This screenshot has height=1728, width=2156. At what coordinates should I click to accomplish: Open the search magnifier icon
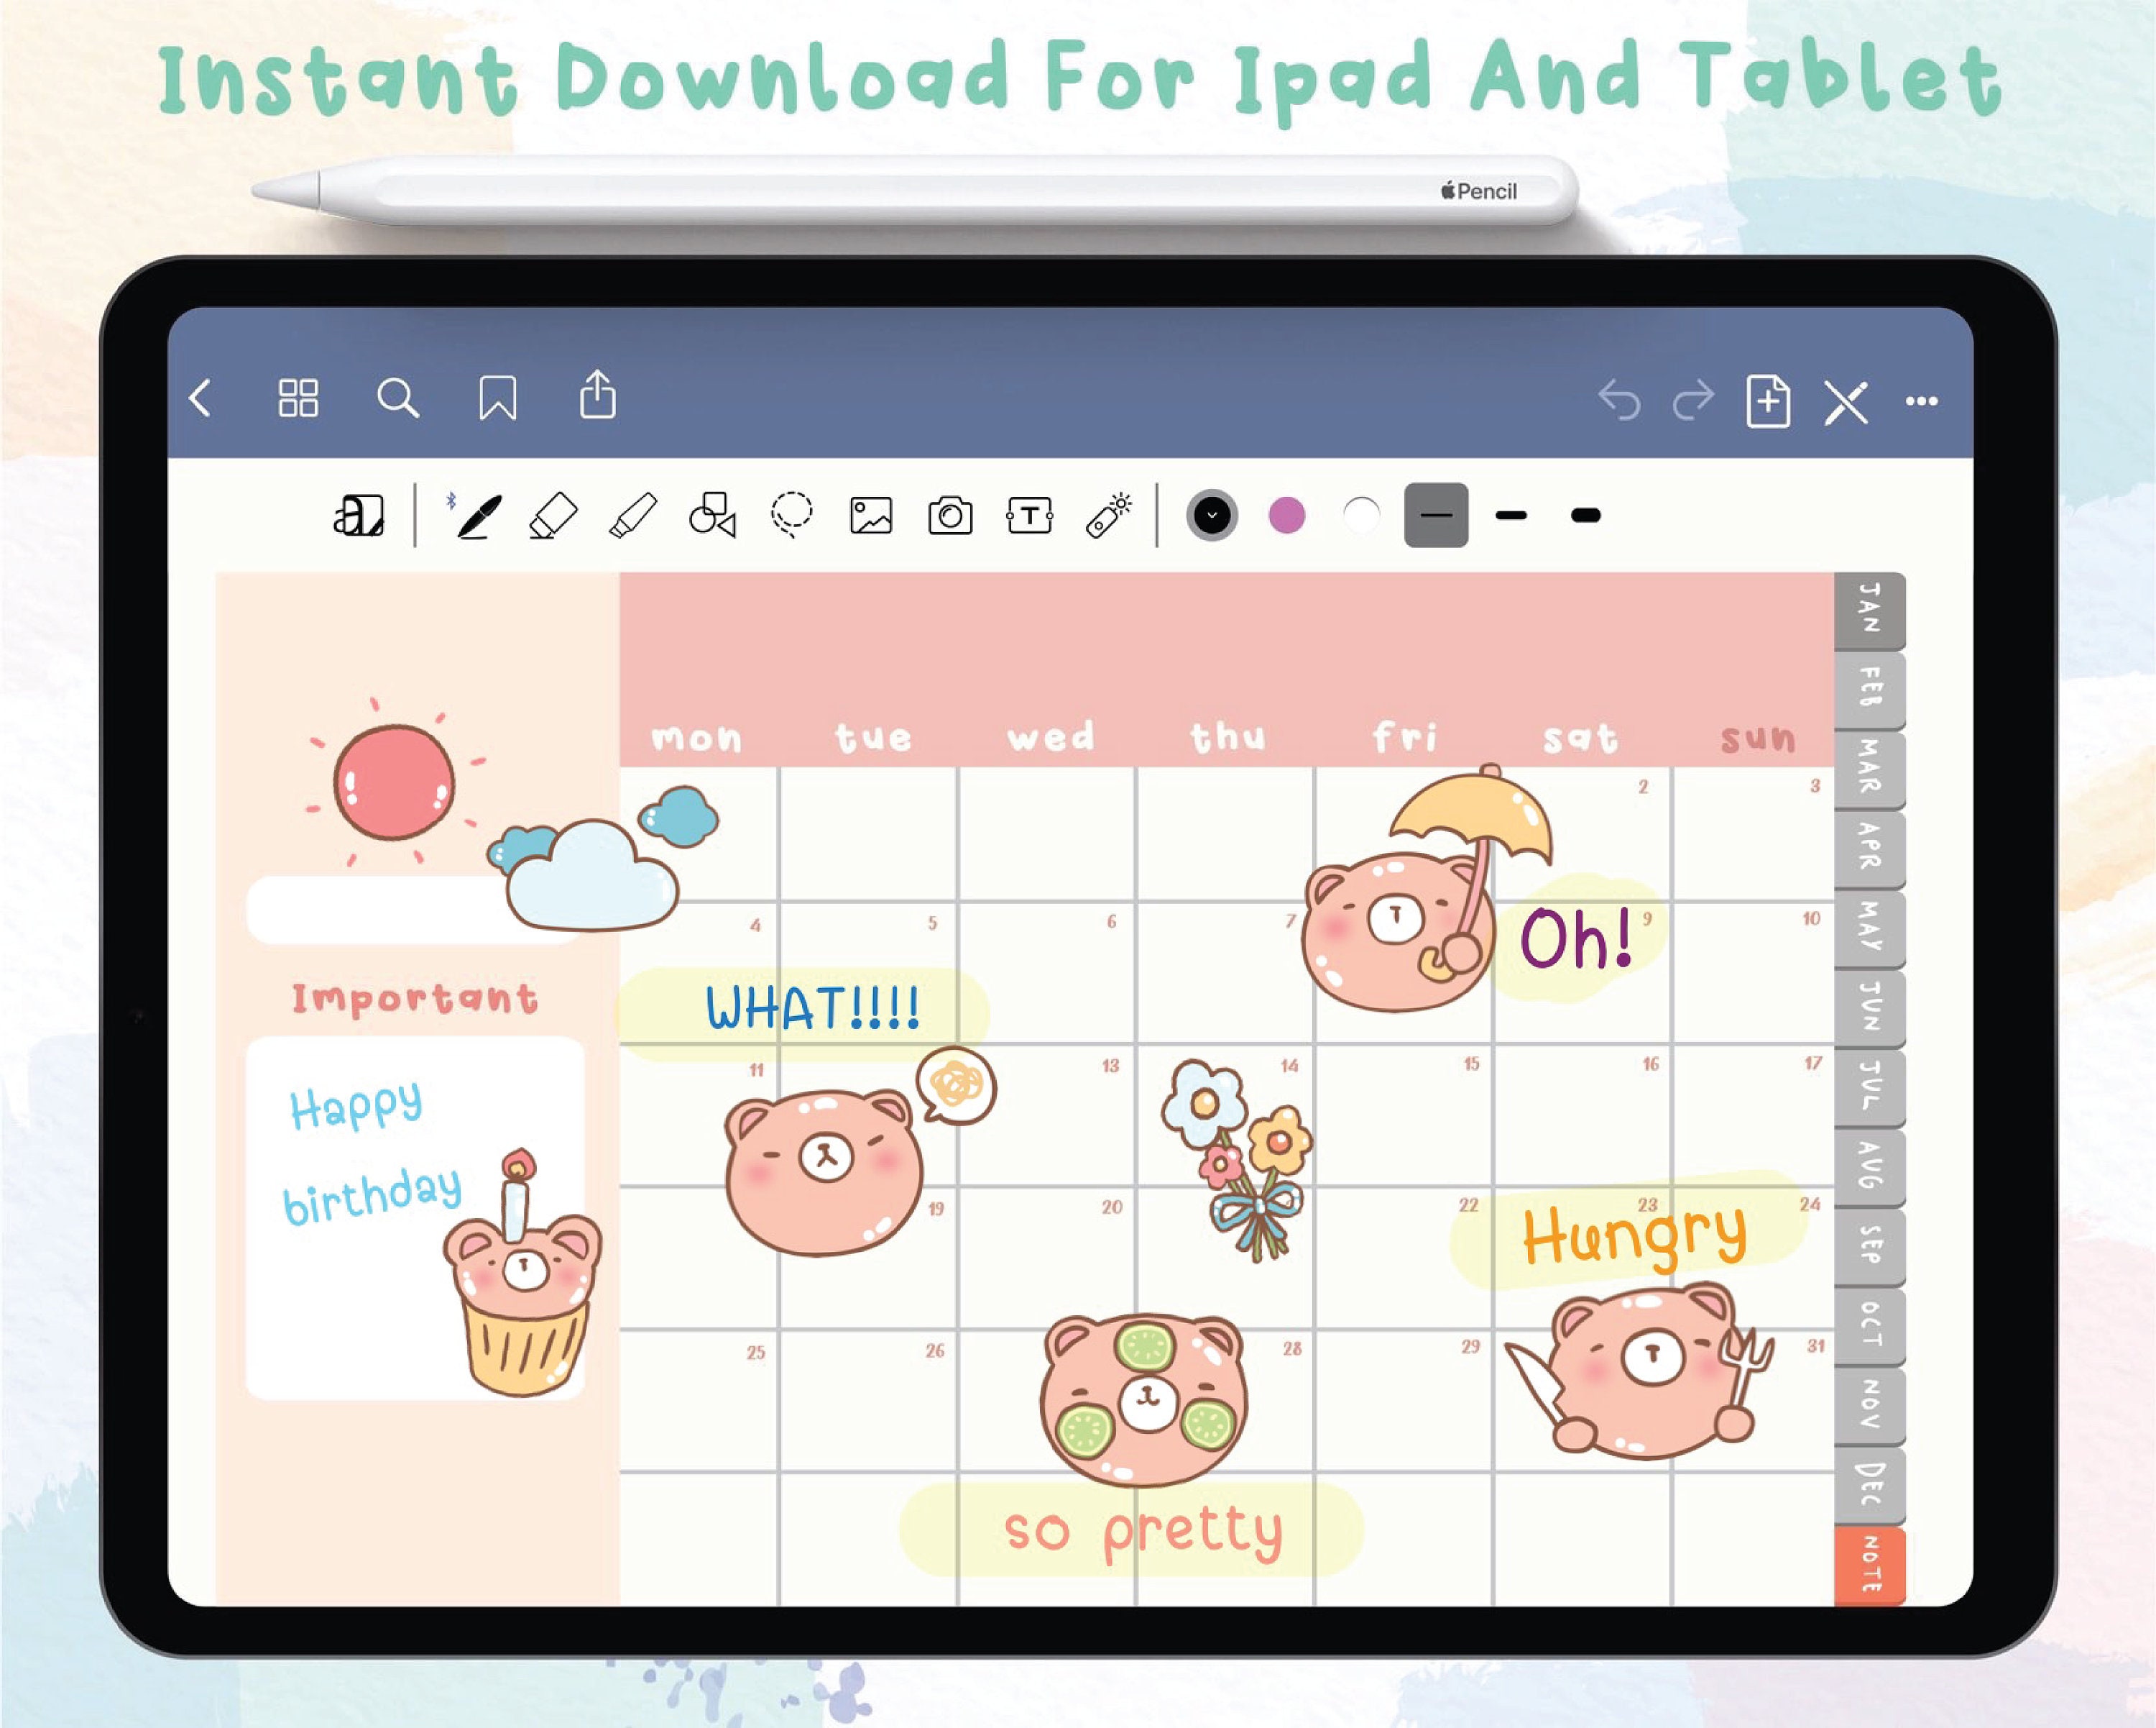[x=397, y=398]
